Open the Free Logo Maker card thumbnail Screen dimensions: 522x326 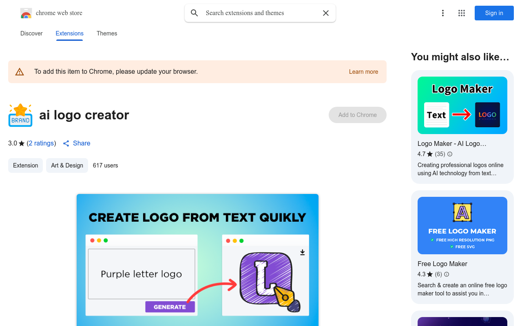(x=462, y=226)
